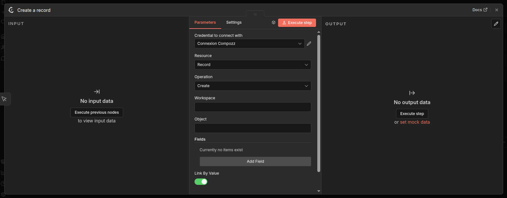Click the cursor pointer icon on left edge

5,99
